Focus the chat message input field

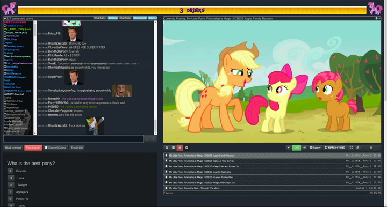[73, 139]
